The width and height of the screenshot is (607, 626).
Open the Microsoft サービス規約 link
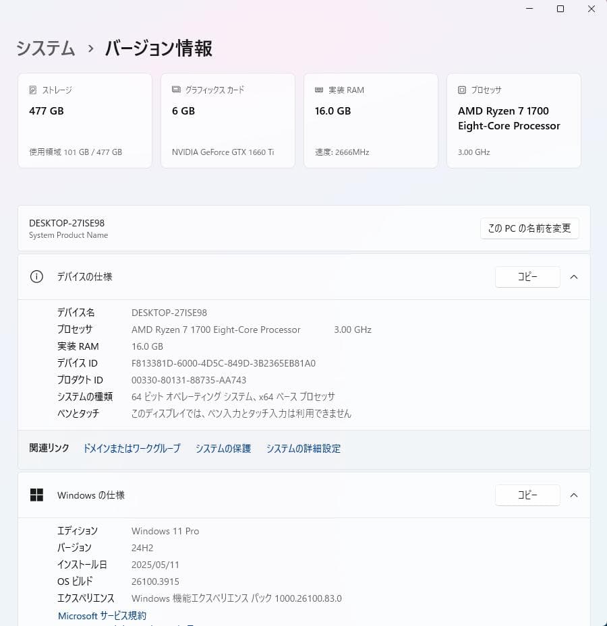(x=101, y=615)
